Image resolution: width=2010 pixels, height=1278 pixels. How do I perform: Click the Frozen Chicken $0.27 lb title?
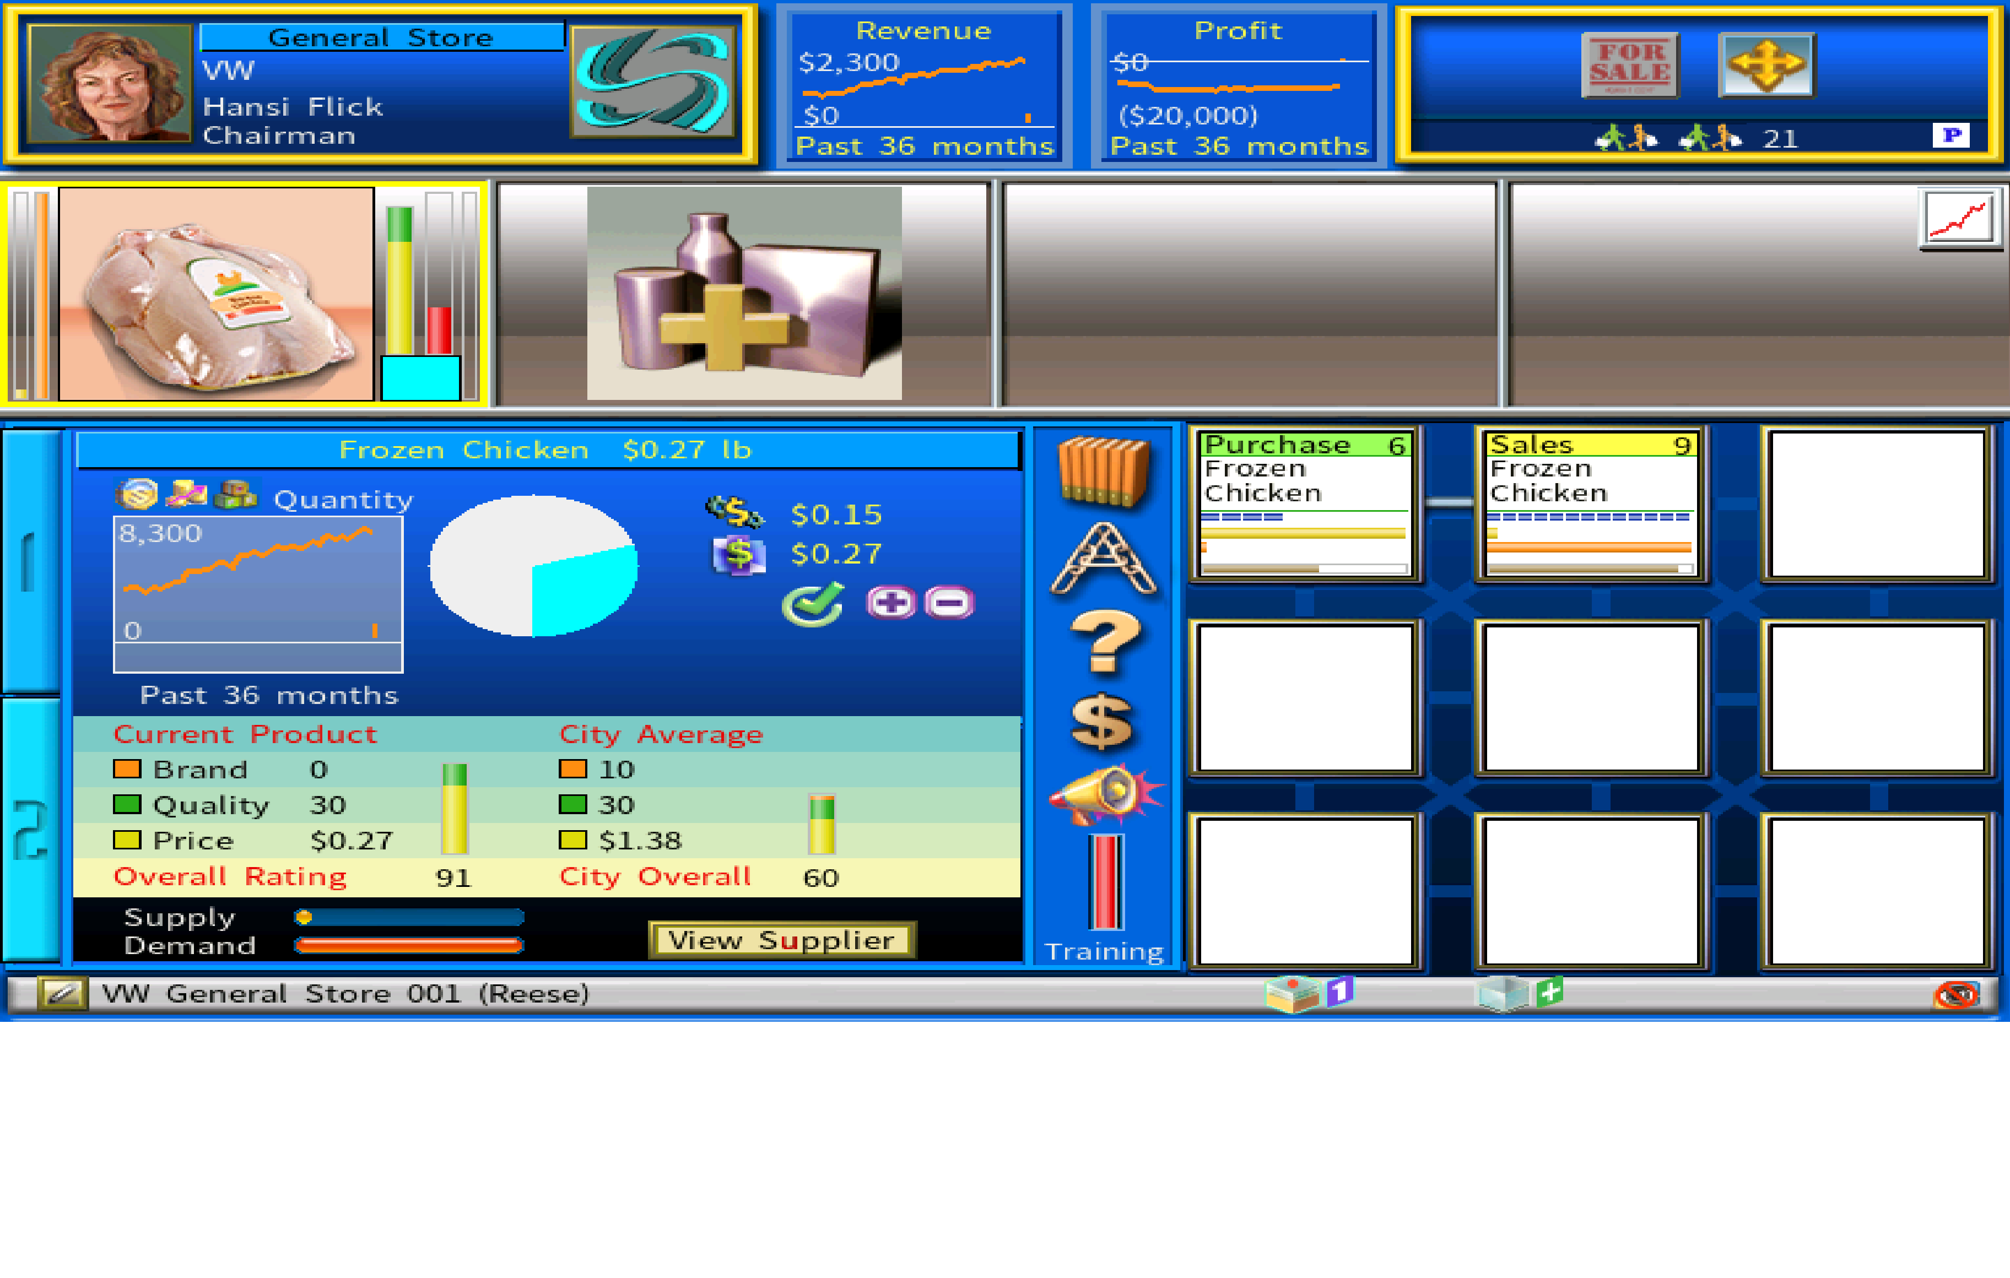point(546,451)
